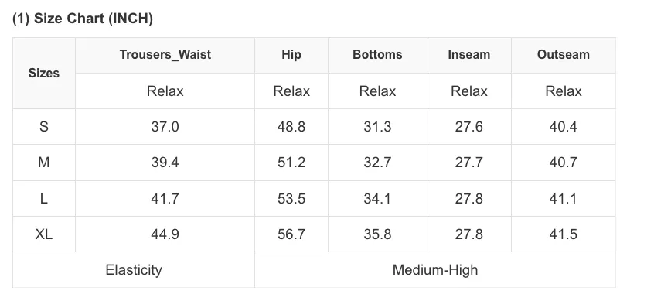Select the Sizes column header

tap(44, 73)
